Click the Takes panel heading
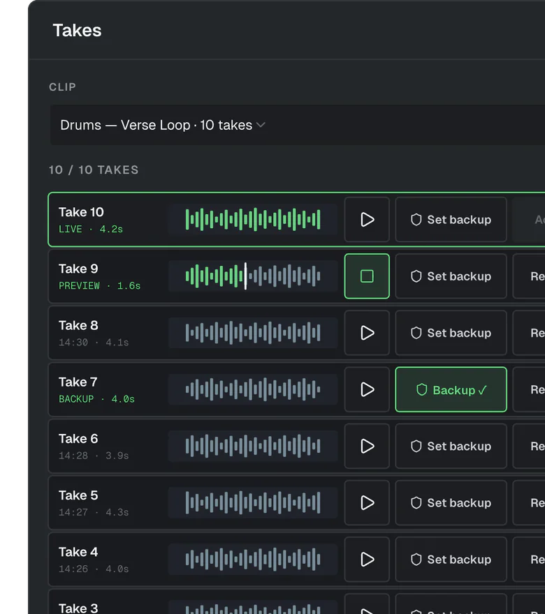Image resolution: width=545 pixels, height=614 pixels. coord(78,31)
